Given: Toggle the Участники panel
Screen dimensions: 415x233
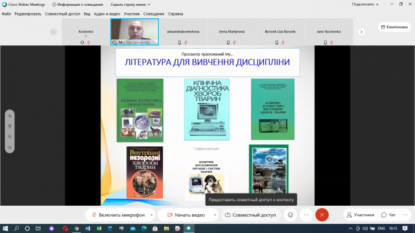Looking at the screenshot, I should point(361,215).
